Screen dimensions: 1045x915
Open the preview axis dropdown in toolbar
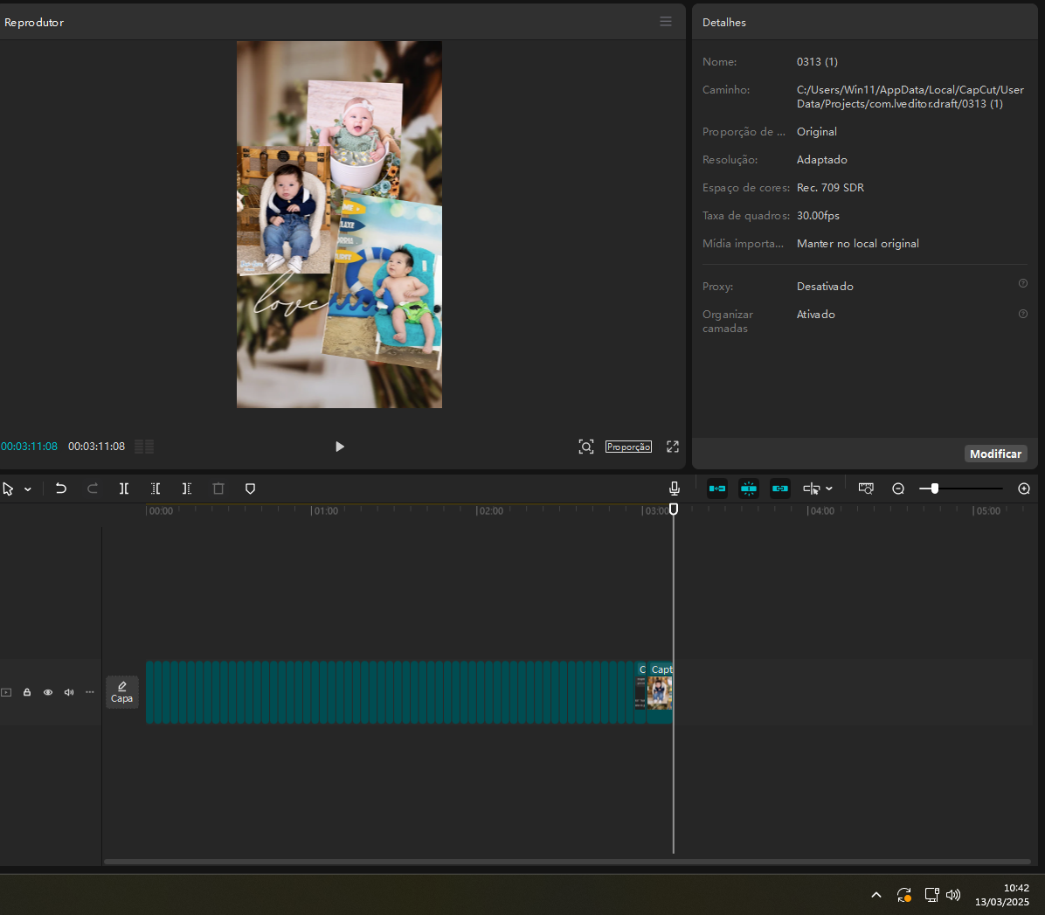coord(828,489)
